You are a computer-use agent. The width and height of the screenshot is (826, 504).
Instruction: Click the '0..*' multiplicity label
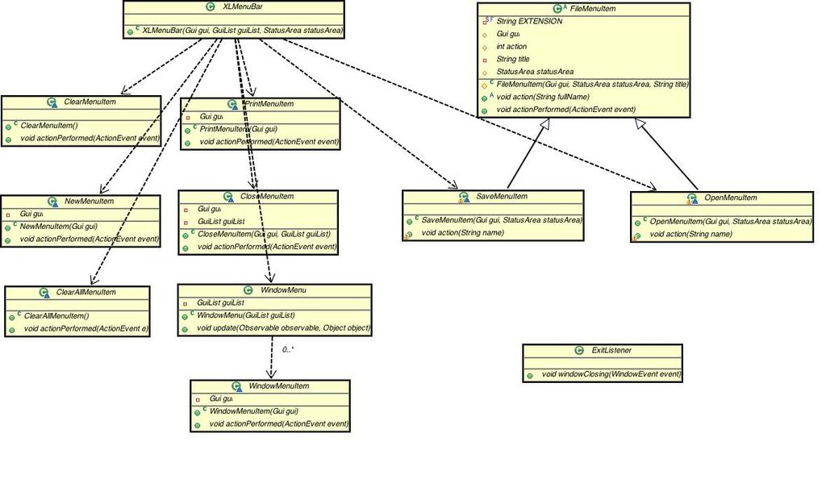coord(288,350)
